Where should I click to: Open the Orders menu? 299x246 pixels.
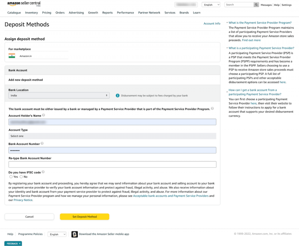[60, 13]
